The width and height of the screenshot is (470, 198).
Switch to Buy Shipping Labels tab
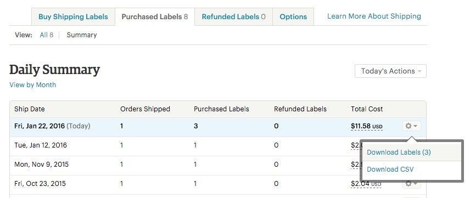pos(73,17)
